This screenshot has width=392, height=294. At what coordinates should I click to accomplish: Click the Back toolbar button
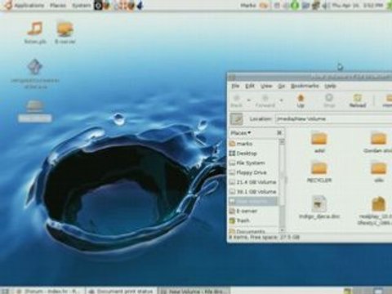(x=236, y=100)
